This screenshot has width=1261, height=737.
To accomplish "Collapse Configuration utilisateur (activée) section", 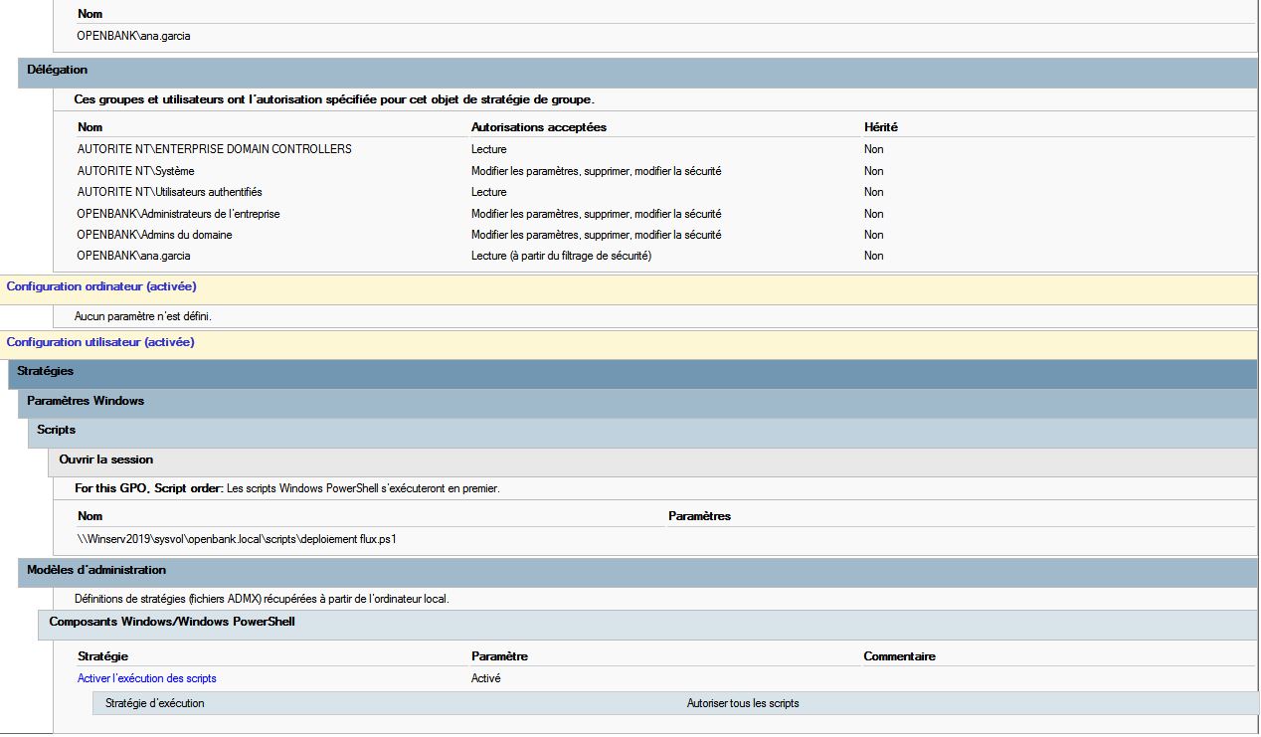I will tap(100, 342).
